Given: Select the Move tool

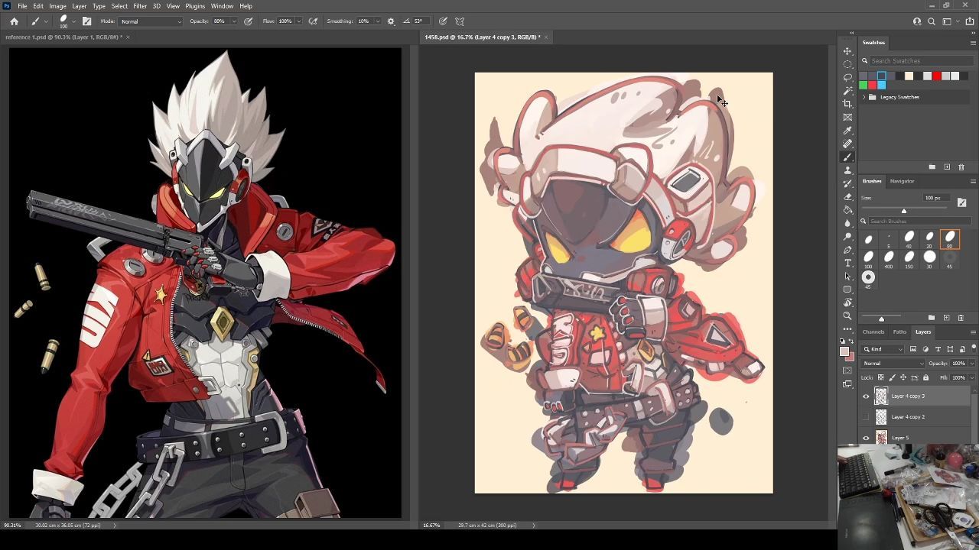Looking at the screenshot, I should click(847, 51).
